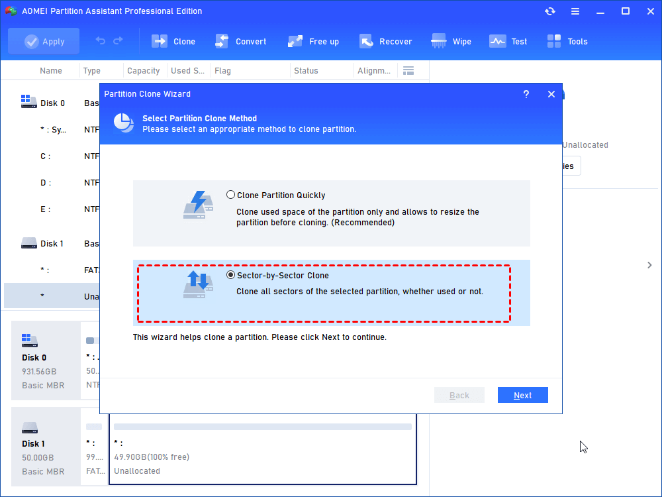Sort by the Used S... column header

(x=187, y=71)
